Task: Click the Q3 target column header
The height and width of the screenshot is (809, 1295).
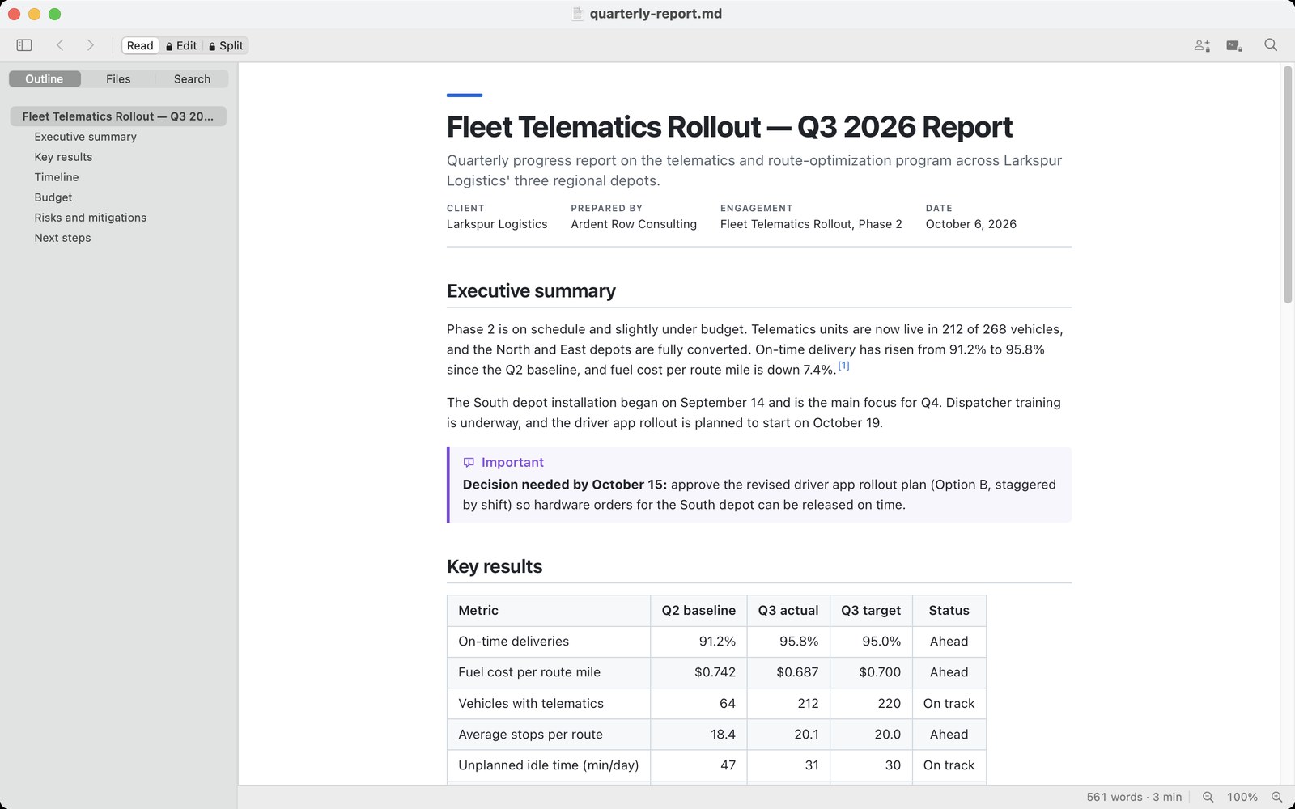Action: [x=871, y=611]
